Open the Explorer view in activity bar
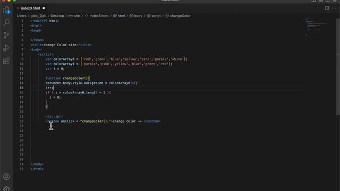This screenshot has width=340, height=191. click(6, 10)
